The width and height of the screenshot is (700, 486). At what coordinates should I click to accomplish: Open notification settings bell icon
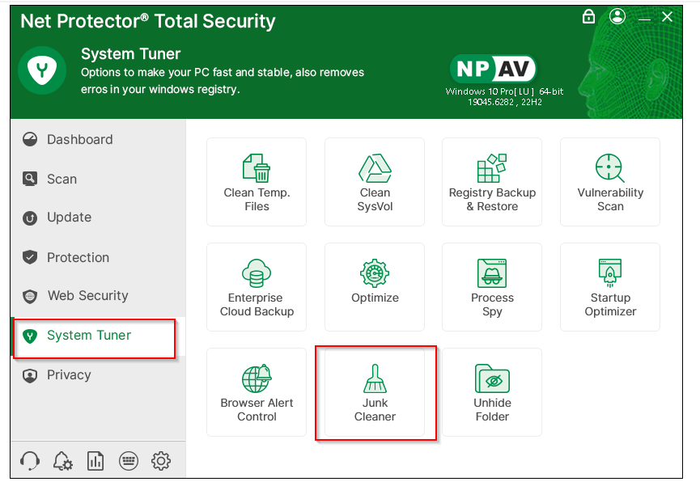[62, 461]
